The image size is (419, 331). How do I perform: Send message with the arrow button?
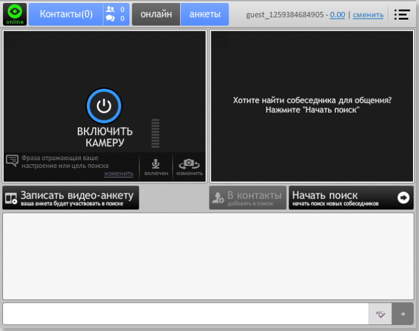point(403,314)
